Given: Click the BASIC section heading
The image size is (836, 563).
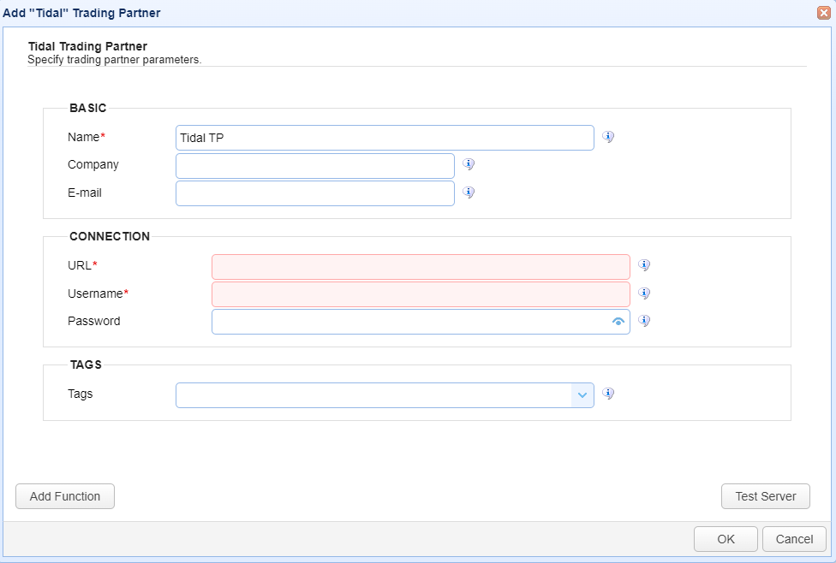Looking at the screenshot, I should pos(88,108).
